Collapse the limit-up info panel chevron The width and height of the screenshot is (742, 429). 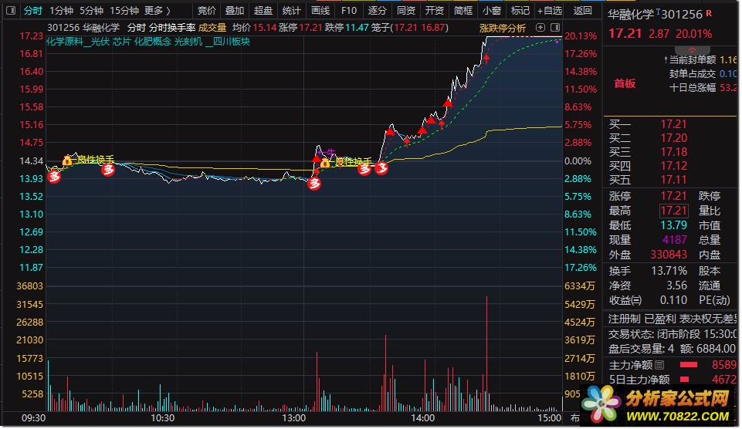click(x=692, y=50)
